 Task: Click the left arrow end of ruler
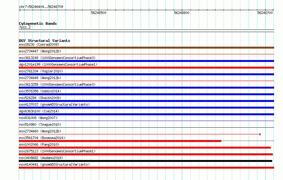(x=20, y=10)
